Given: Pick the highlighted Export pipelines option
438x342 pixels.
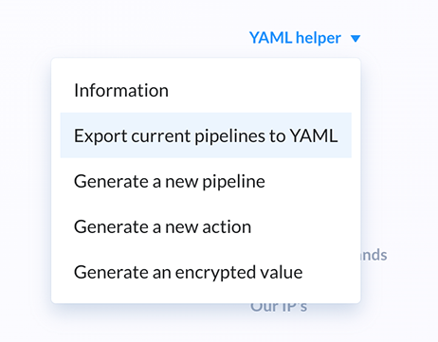Looking at the screenshot, I should [x=206, y=135].
